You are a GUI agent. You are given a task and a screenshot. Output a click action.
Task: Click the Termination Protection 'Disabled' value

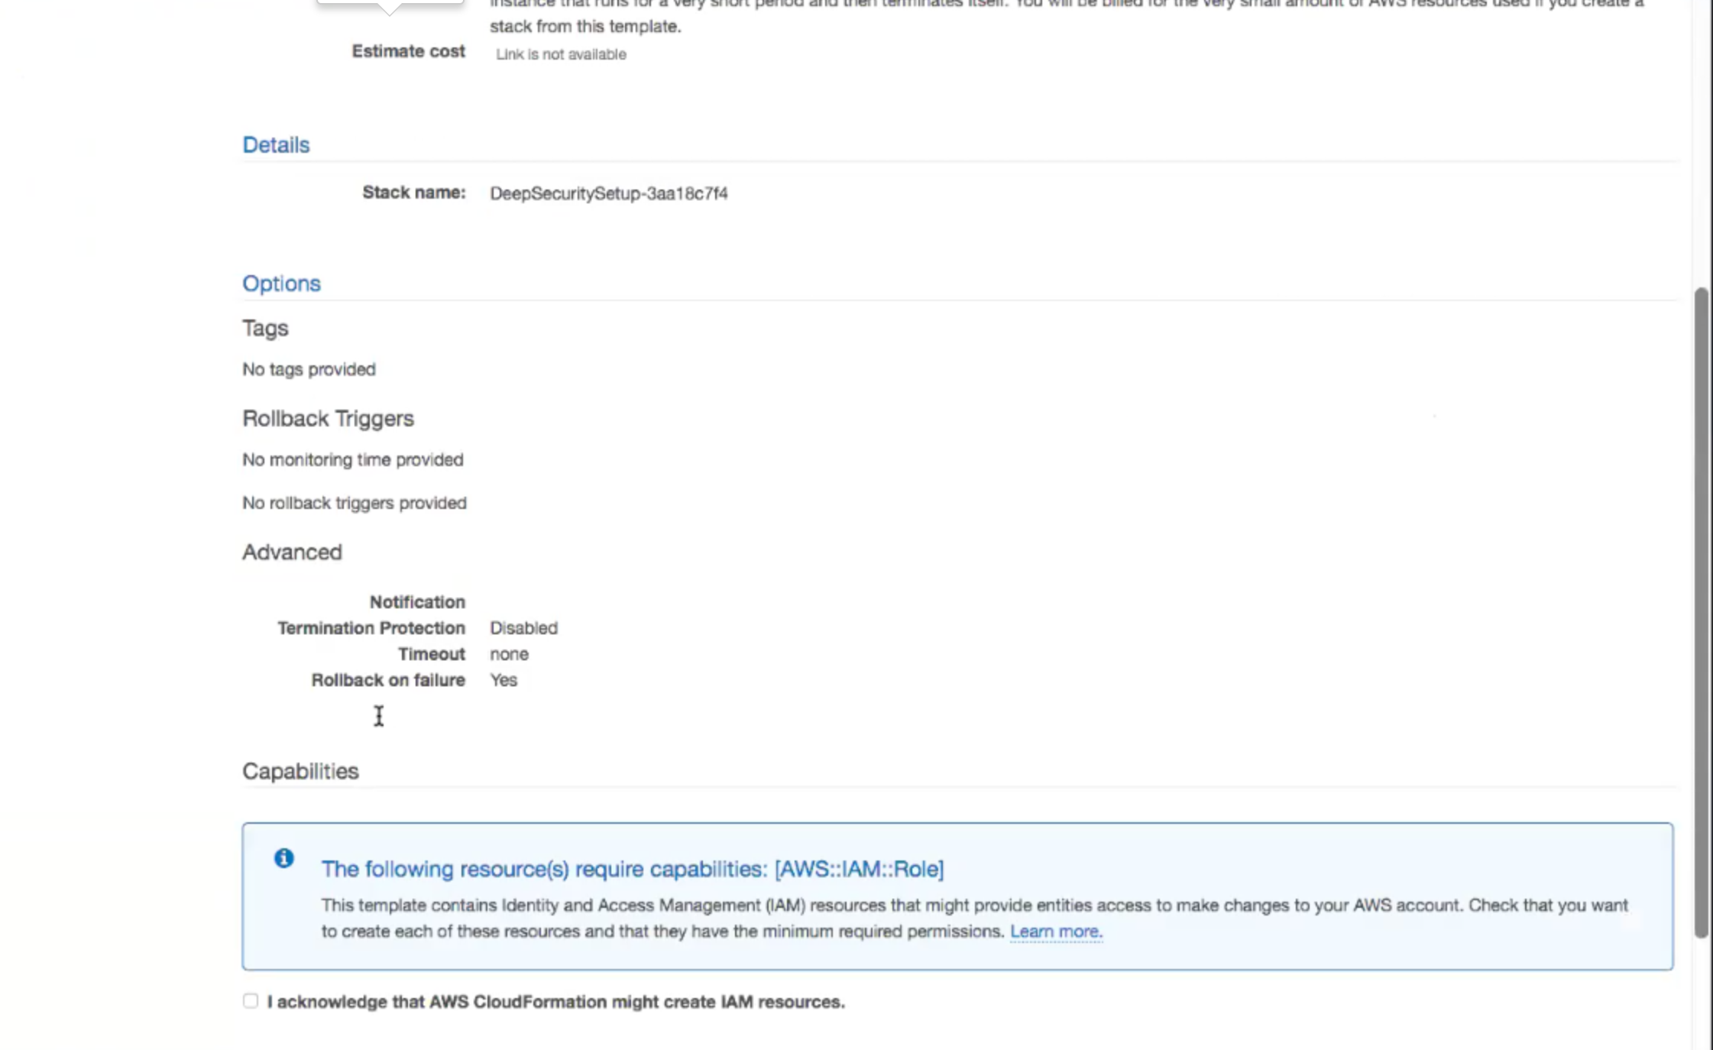coord(523,628)
